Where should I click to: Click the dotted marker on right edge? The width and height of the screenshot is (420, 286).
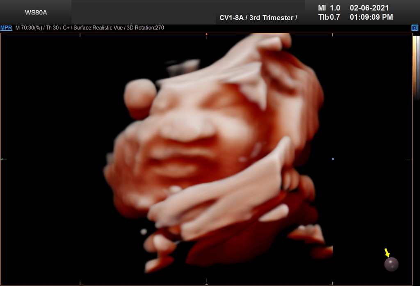click(x=409, y=159)
